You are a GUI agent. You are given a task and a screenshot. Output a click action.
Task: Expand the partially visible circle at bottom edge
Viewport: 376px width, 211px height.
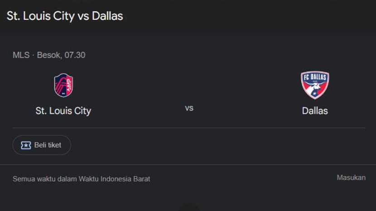click(188, 208)
